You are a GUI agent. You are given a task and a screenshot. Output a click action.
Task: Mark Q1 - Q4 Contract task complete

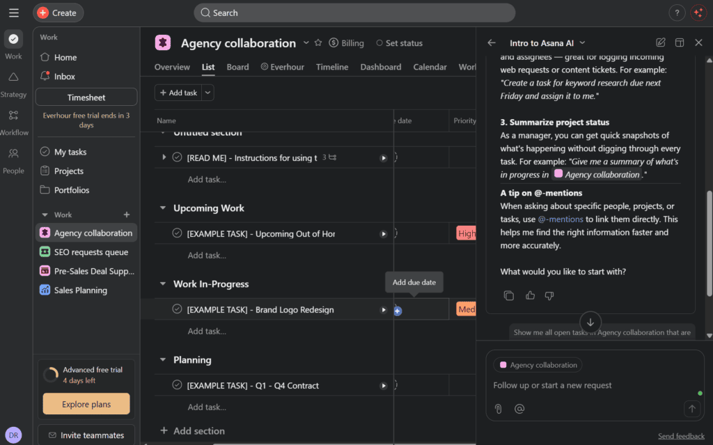coord(177,385)
